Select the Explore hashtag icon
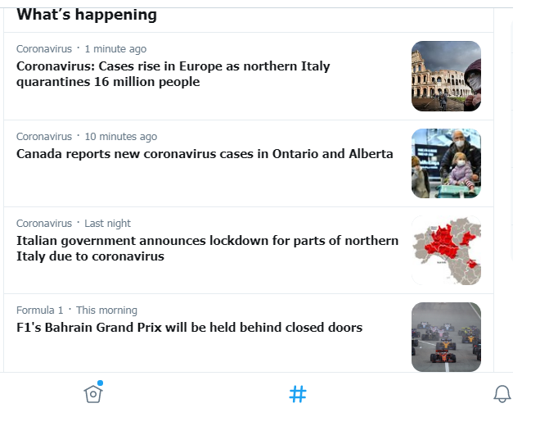Screen dimensions: 540x426 (x=298, y=394)
